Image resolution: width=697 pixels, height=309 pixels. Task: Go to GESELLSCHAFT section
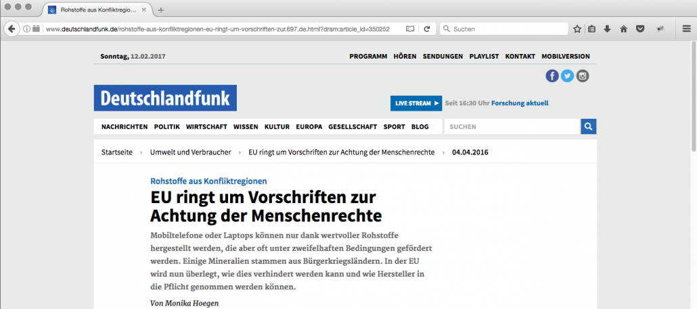[353, 127]
